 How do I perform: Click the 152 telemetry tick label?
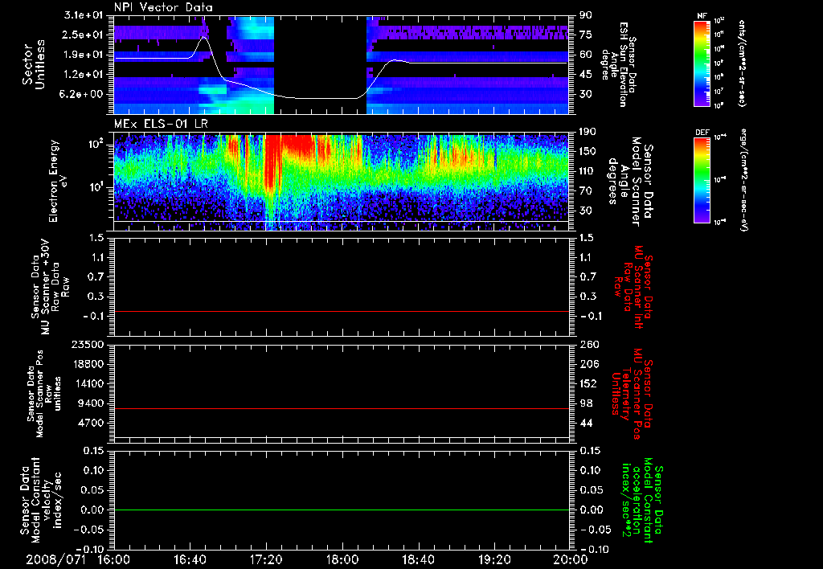tap(588, 383)
